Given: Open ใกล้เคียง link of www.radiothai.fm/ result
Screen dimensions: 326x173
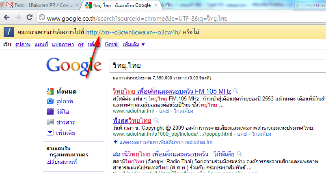Looking at the screenshot, I should (184, 111).
